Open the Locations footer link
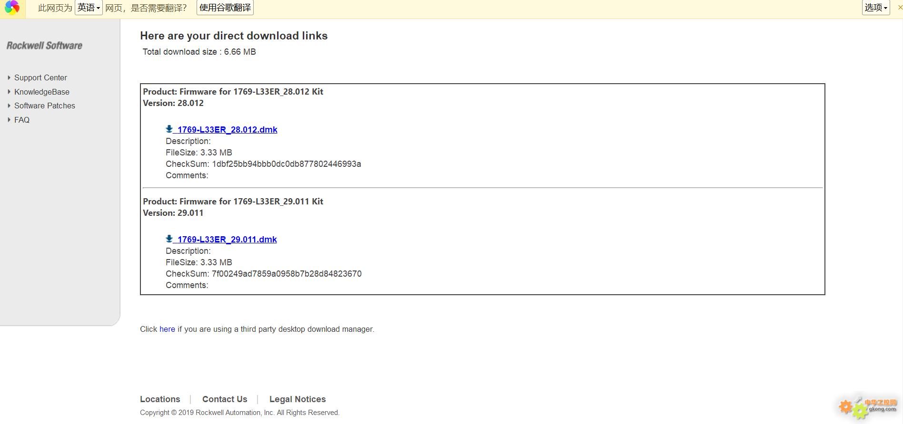Viewport: 903px width, 424px height. (x=160, y=399)
